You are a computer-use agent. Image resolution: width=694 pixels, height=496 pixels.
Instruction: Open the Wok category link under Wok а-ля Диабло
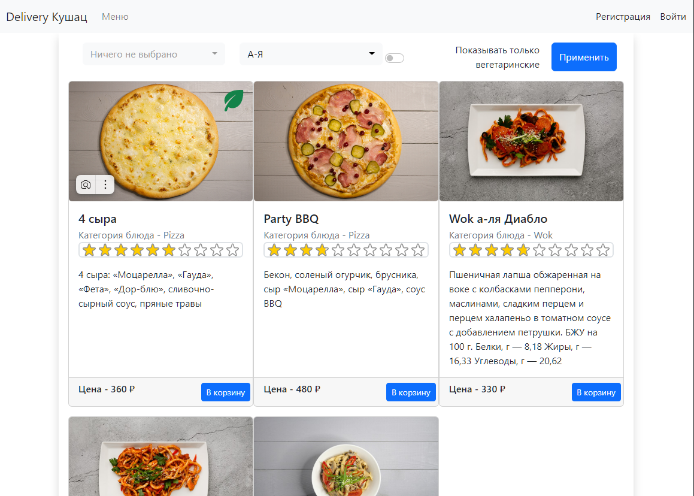[544, 235]
